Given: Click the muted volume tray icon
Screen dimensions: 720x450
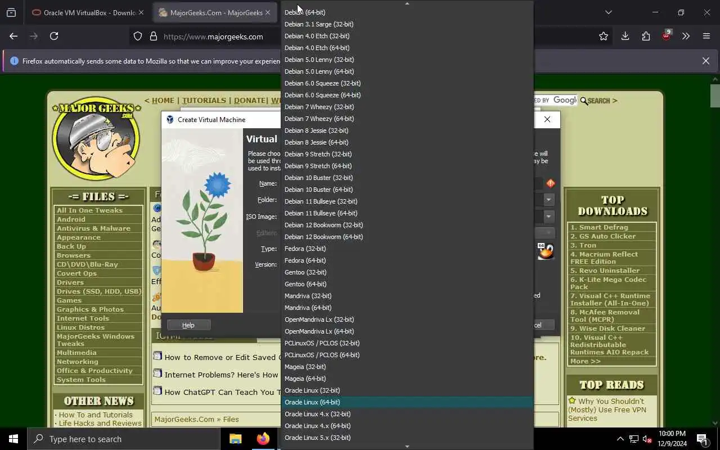Looking at the screenshot, I should click(x=647, y=439).
